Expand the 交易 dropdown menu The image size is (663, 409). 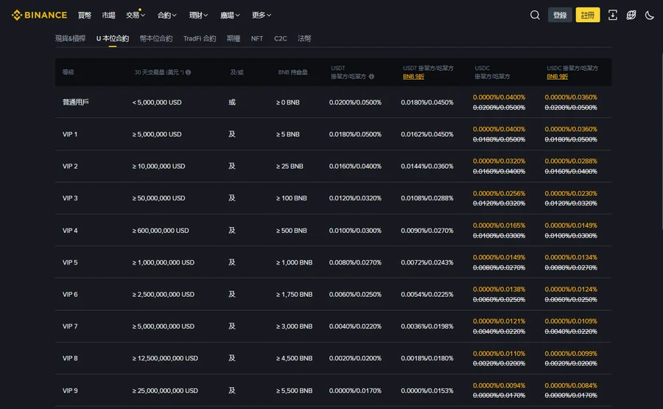pyautogui.click(x=136, y=15)
